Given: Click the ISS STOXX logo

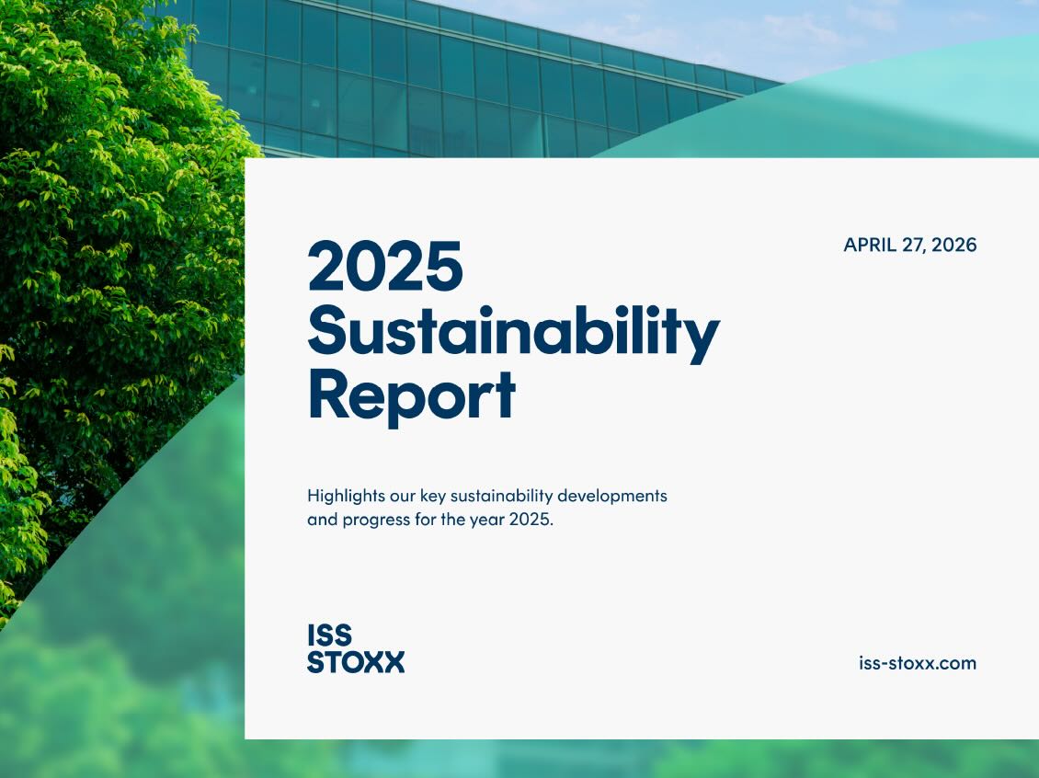Looking at the screenshot, I should click(x=355, y=648).
